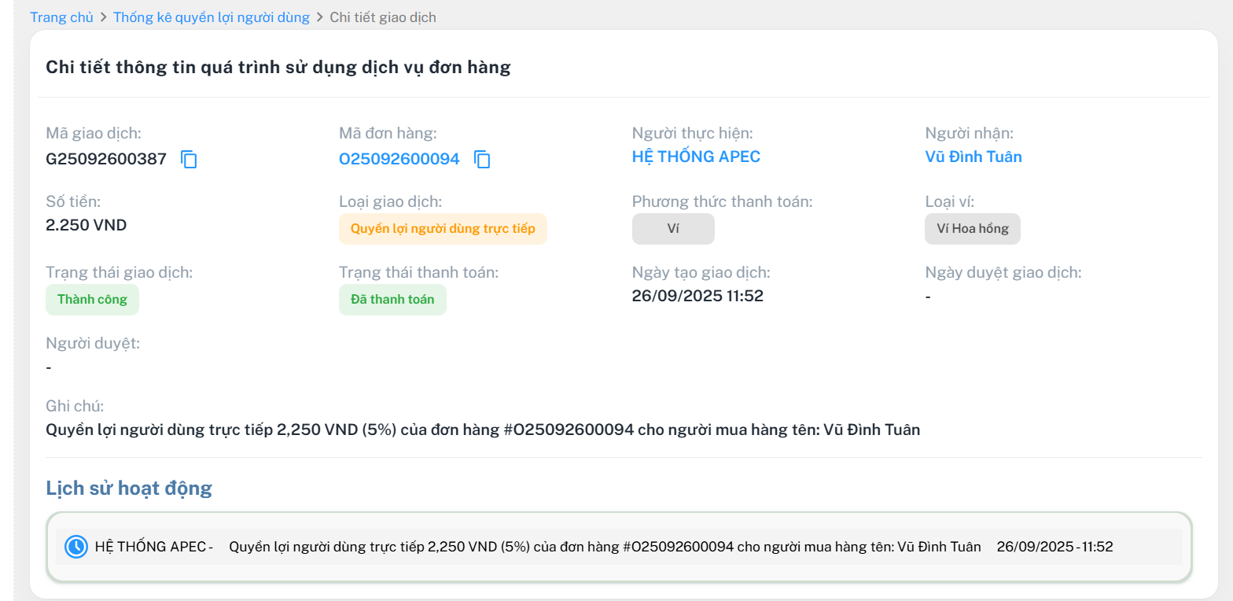Click the Ví payment method tag

coord(673,229)
